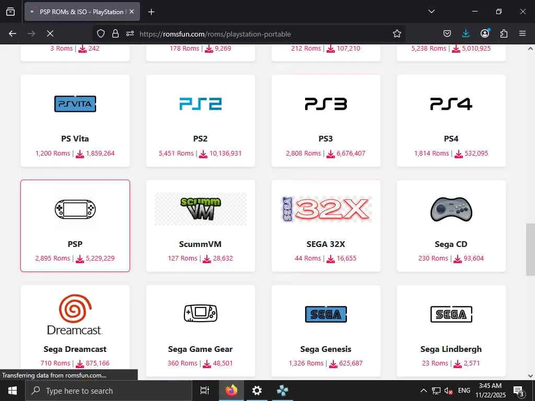
Task: Click the page vertical scrollbar thumb
Action: 530,250
